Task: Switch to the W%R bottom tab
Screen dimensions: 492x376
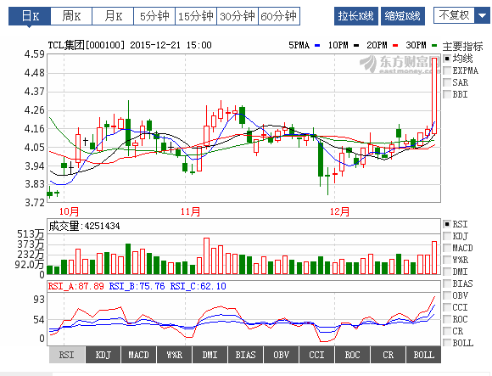Action: (174, 355)
